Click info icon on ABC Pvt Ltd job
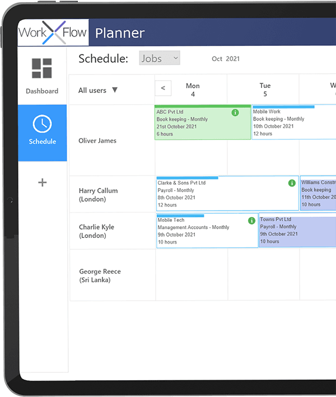 click(x=235, y=113)
